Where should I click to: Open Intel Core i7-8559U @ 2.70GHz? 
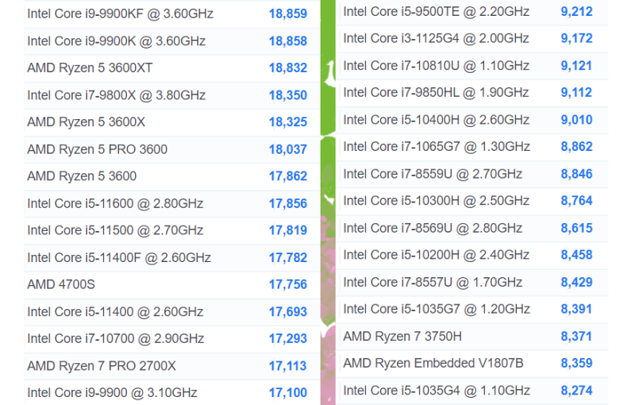coord(433,174)
